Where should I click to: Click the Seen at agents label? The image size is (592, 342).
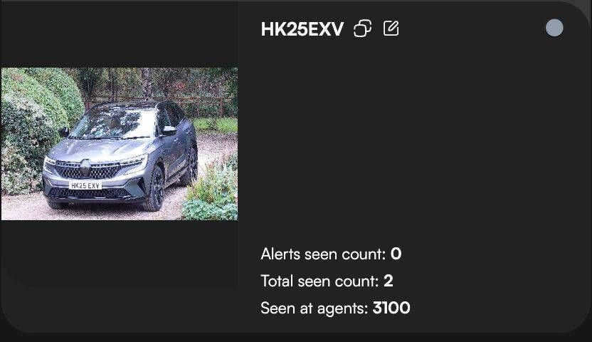tap(314, 309)
